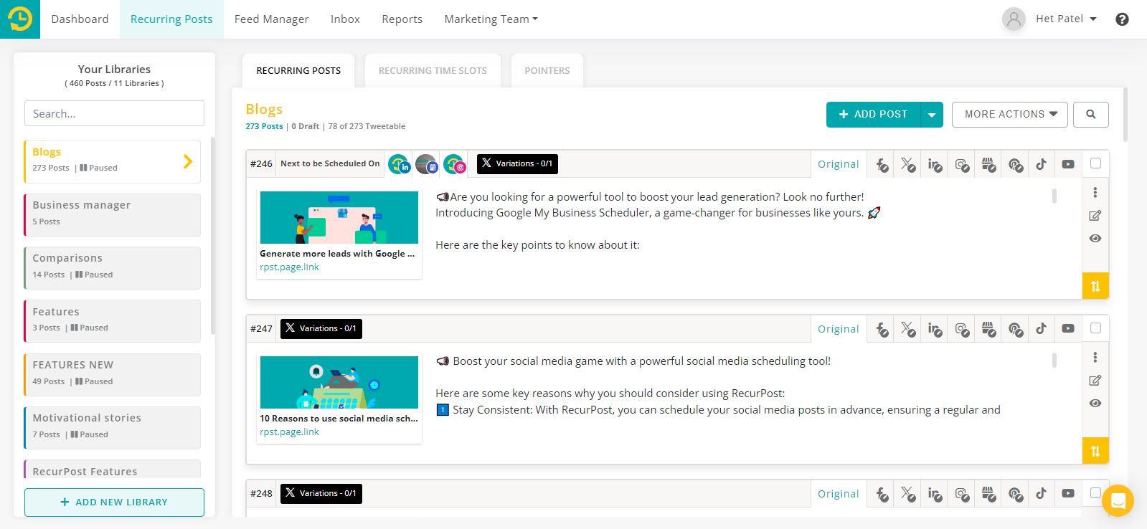
Task: Open YouTube variation for post #247
Action: [x=1068, y=329]
